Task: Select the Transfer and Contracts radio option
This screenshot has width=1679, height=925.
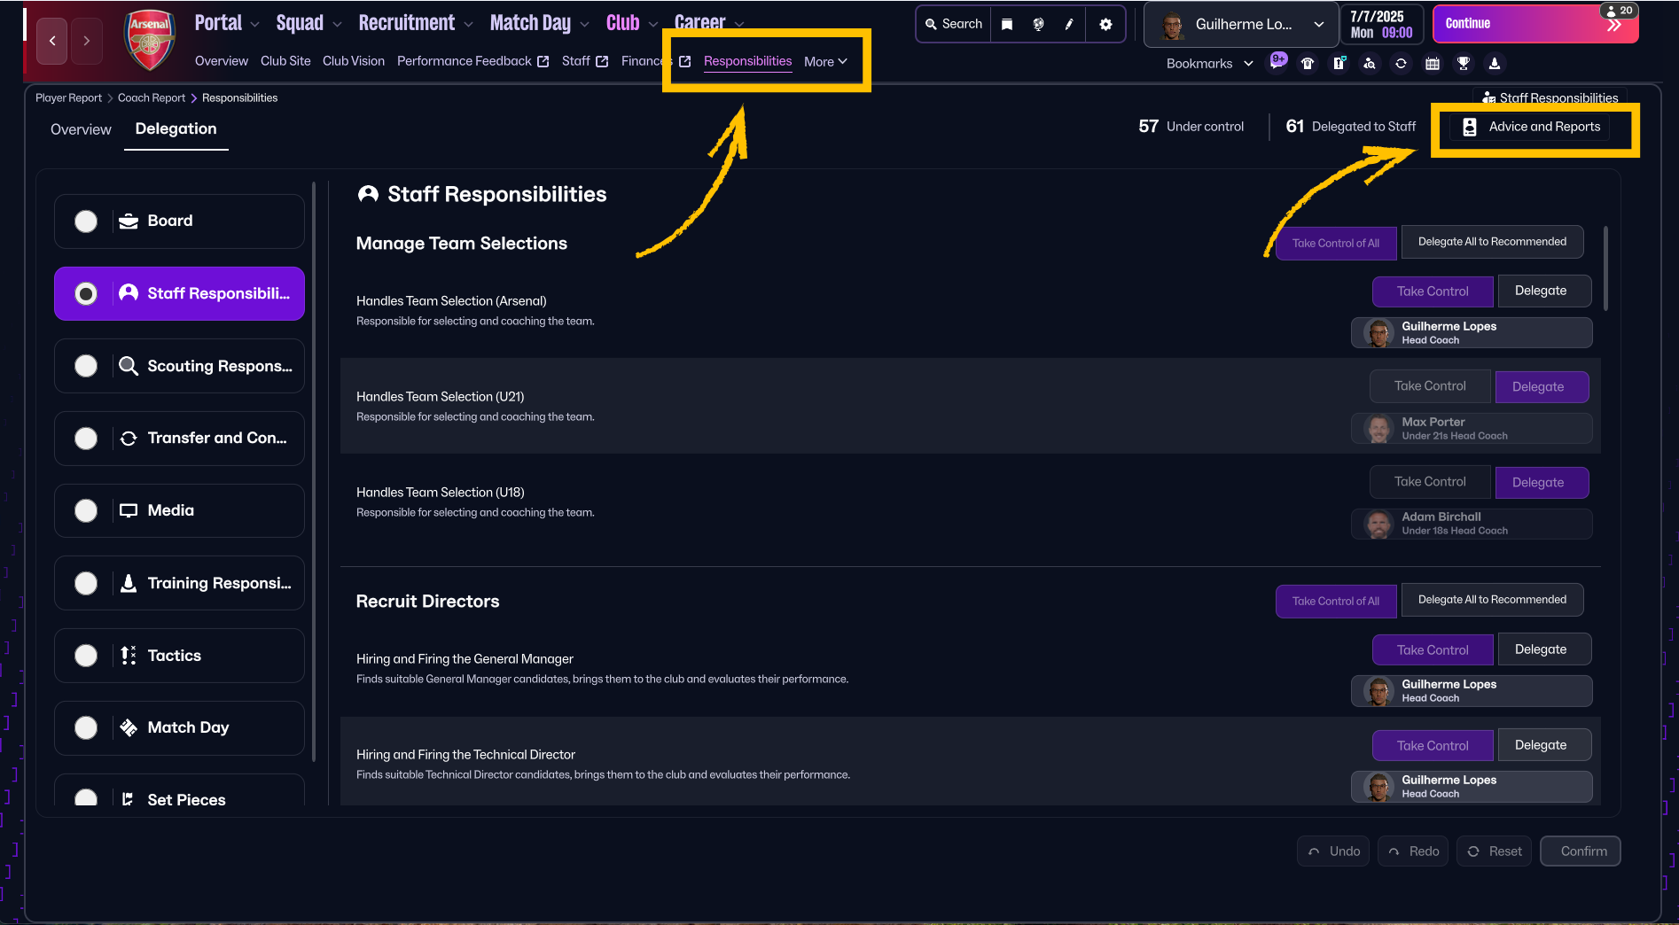Action: (x=86, y=438)
